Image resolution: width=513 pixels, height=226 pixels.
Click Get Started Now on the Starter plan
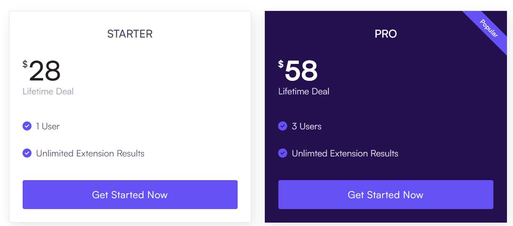click(x=130, y=195)
